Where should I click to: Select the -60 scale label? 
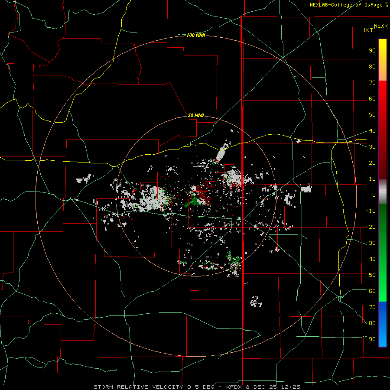tap(370, 291)
